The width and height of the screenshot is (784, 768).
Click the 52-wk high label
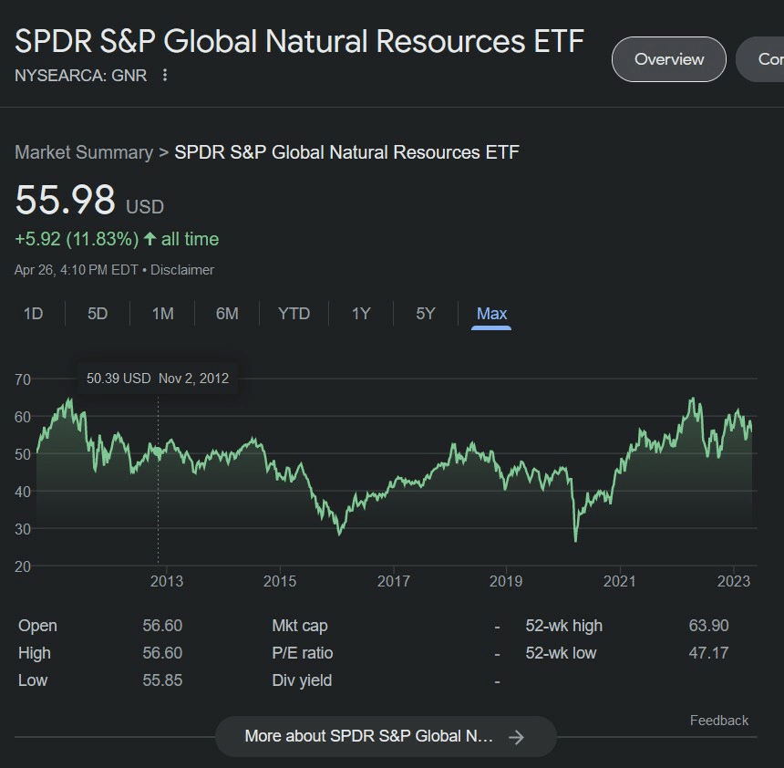coord(564,626)
